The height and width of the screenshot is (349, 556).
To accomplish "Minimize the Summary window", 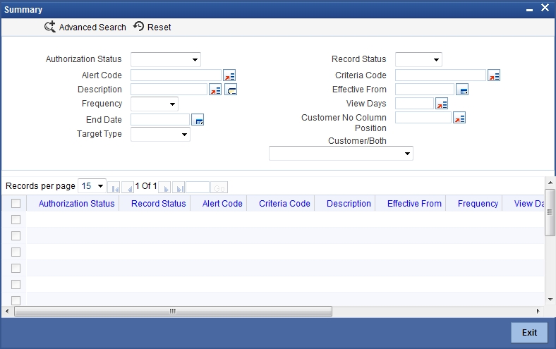I will click(529, 10).
